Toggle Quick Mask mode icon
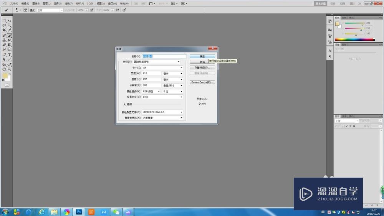384x216 pixels. tap(7, 85)
